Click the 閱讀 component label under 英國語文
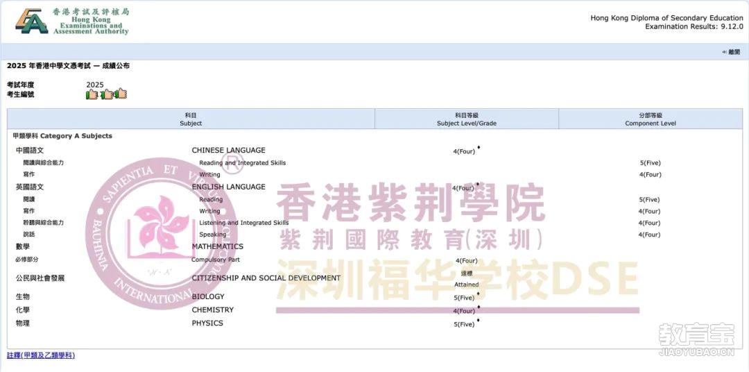The height and width of the screenshot is (372, 749). click(28, 199)
